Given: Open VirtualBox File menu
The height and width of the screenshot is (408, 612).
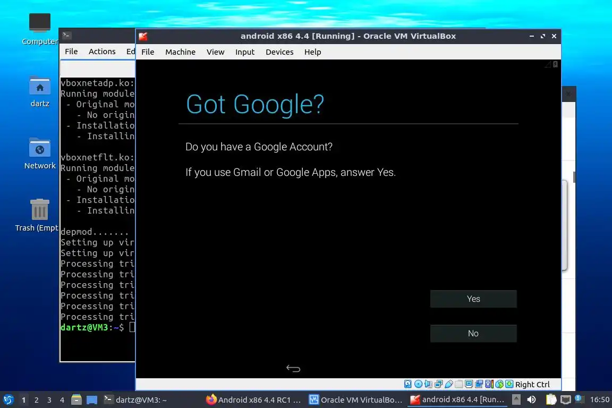Looking at the screenshot, I should (148, 52).
